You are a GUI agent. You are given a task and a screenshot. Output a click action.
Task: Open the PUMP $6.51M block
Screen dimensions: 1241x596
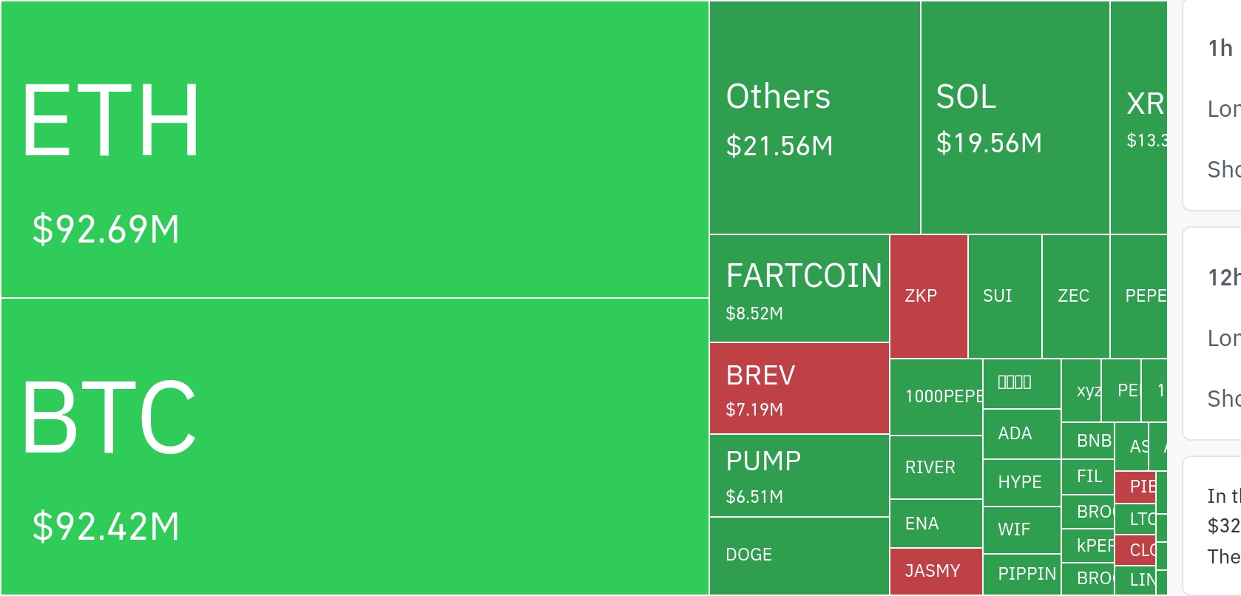[x=799, y=475]
